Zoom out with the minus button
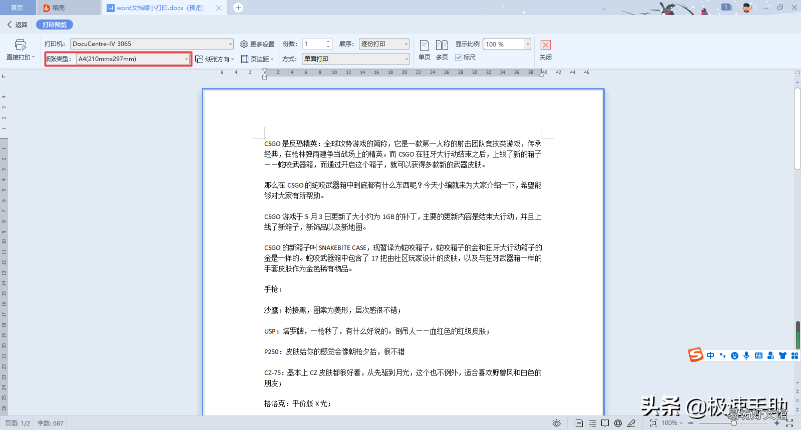This screenshot has width=801, height=430. tap(691, 423)
